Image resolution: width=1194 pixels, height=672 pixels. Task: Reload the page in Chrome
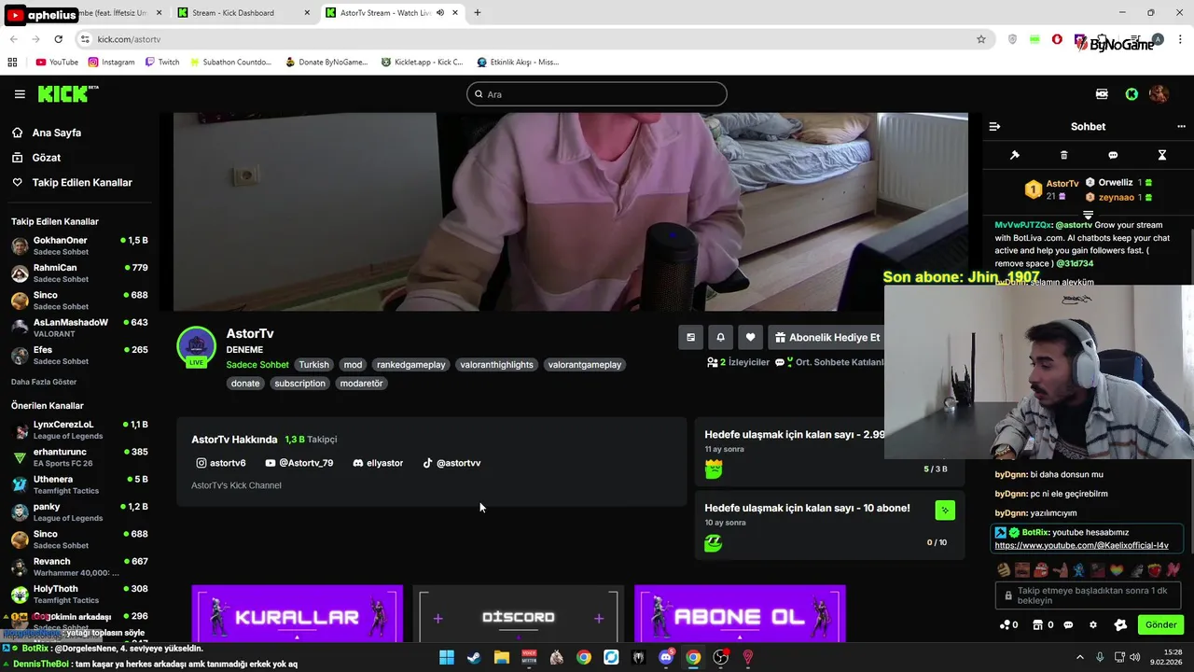58,39
